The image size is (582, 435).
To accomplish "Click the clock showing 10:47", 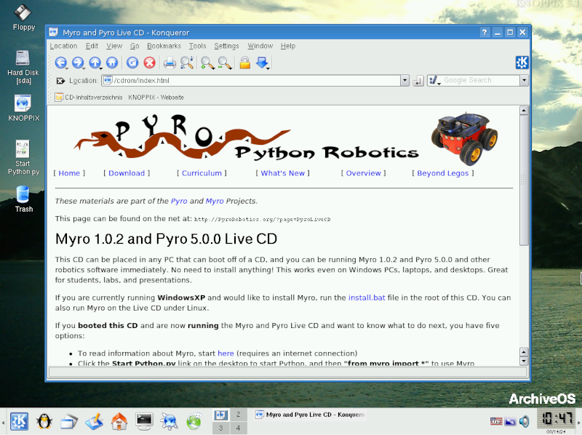I will tap(557, 419).
